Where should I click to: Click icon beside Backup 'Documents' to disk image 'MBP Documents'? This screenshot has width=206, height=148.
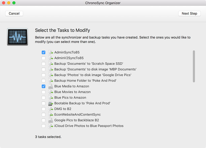[51, 69]
